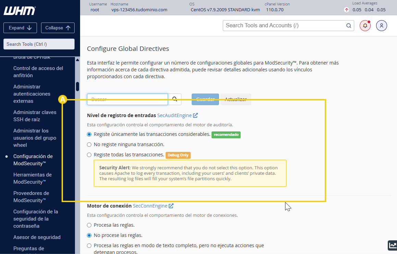Screen dimensions: 397x254
Task: Select No procese las reglas option
Action: coord(89,235)
